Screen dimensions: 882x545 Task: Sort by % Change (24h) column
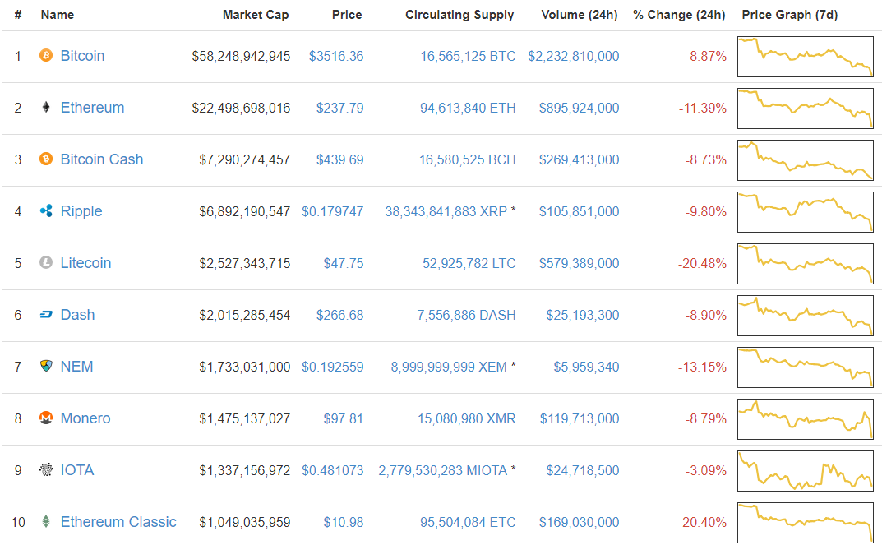(x=679, y=15)
